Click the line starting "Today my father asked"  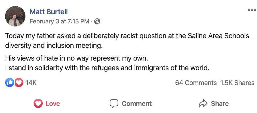coord(127,36)
